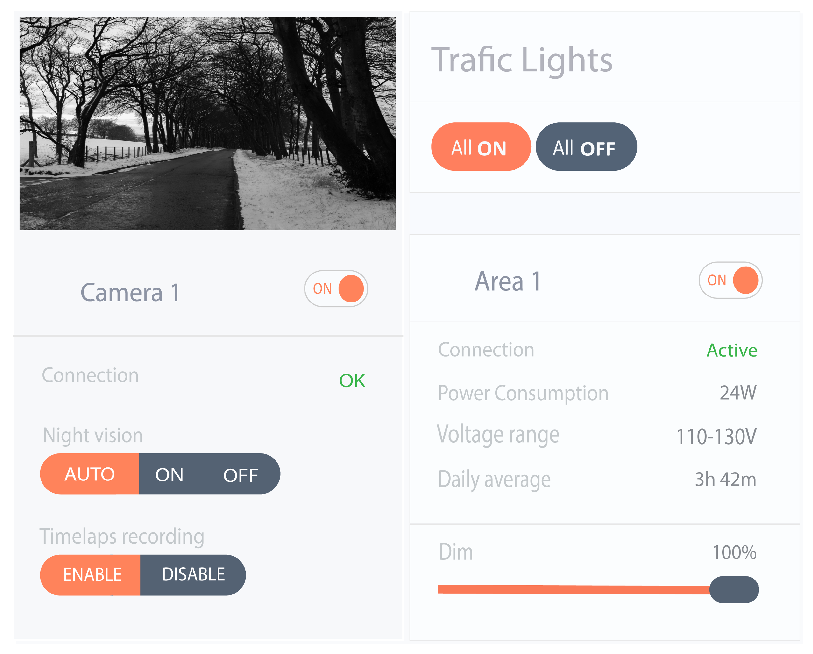Open the snowy road camera feed
Viewport: 813px width, 654px height.
point(207,123)
